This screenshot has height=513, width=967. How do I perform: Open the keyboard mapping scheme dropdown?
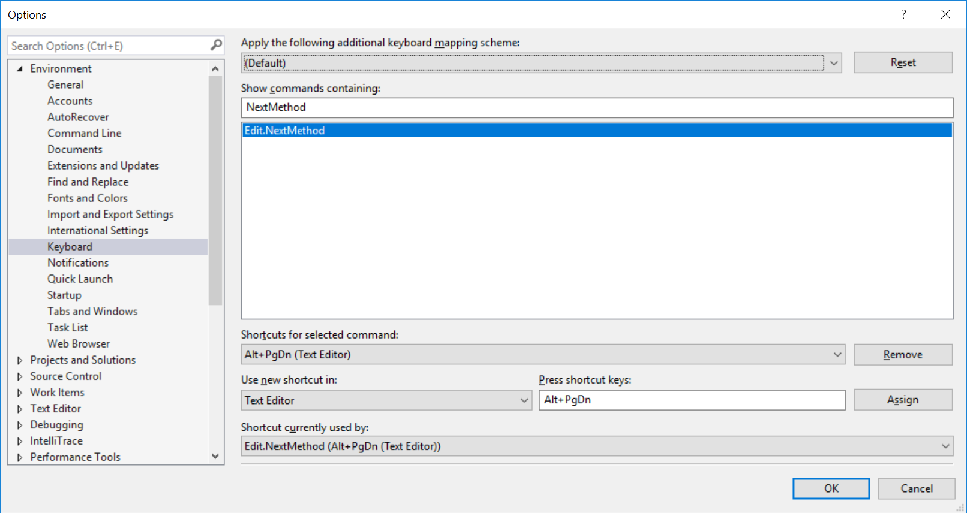(x=833, y=63)
